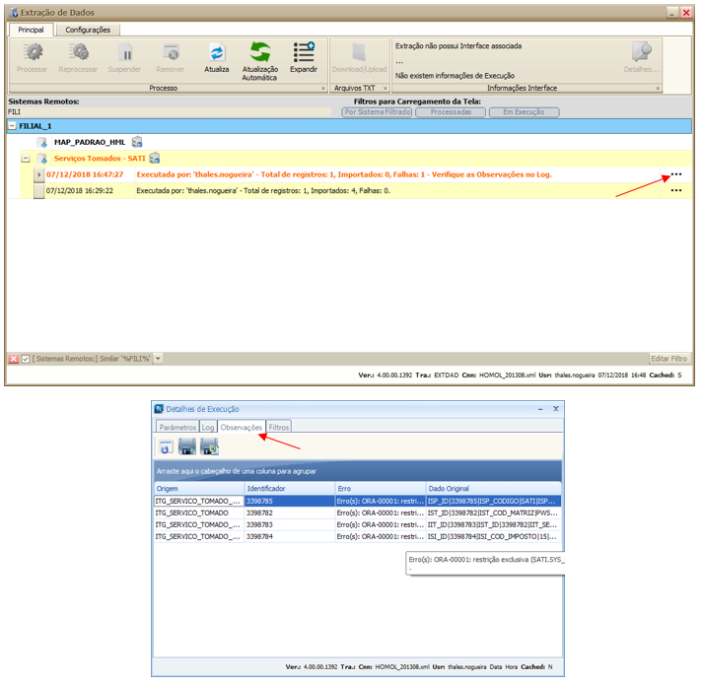This screenshot has width=702, height=685.
Task: Expand the Processo group launcher
Action: pos(322,88)
